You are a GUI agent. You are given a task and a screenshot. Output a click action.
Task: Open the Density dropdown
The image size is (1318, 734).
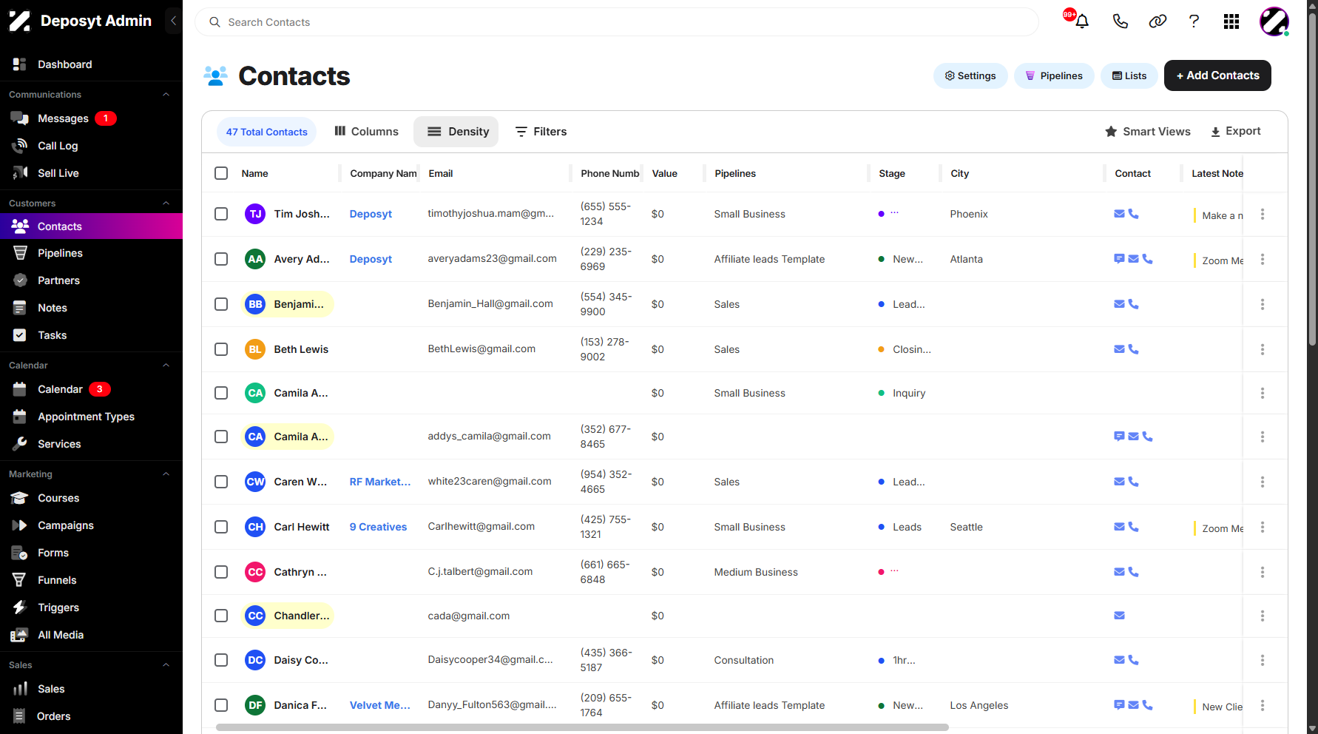point(456,132)
